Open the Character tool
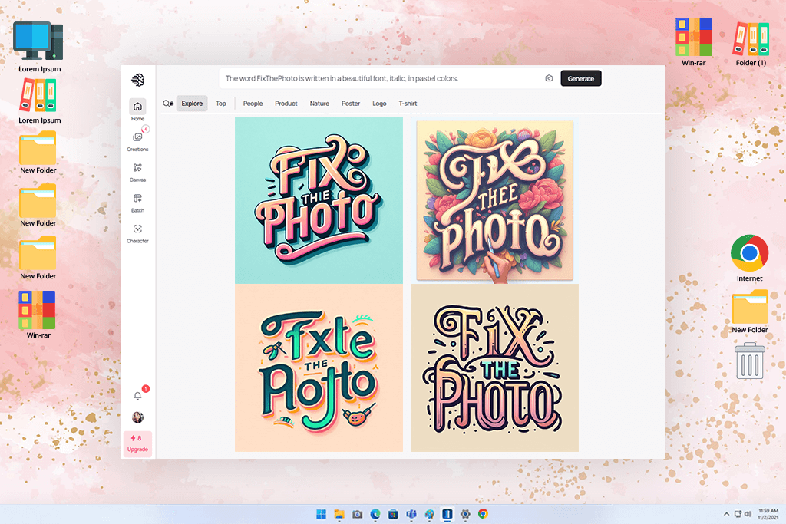This screenshot has height=524, width=786. click(138, 233)
